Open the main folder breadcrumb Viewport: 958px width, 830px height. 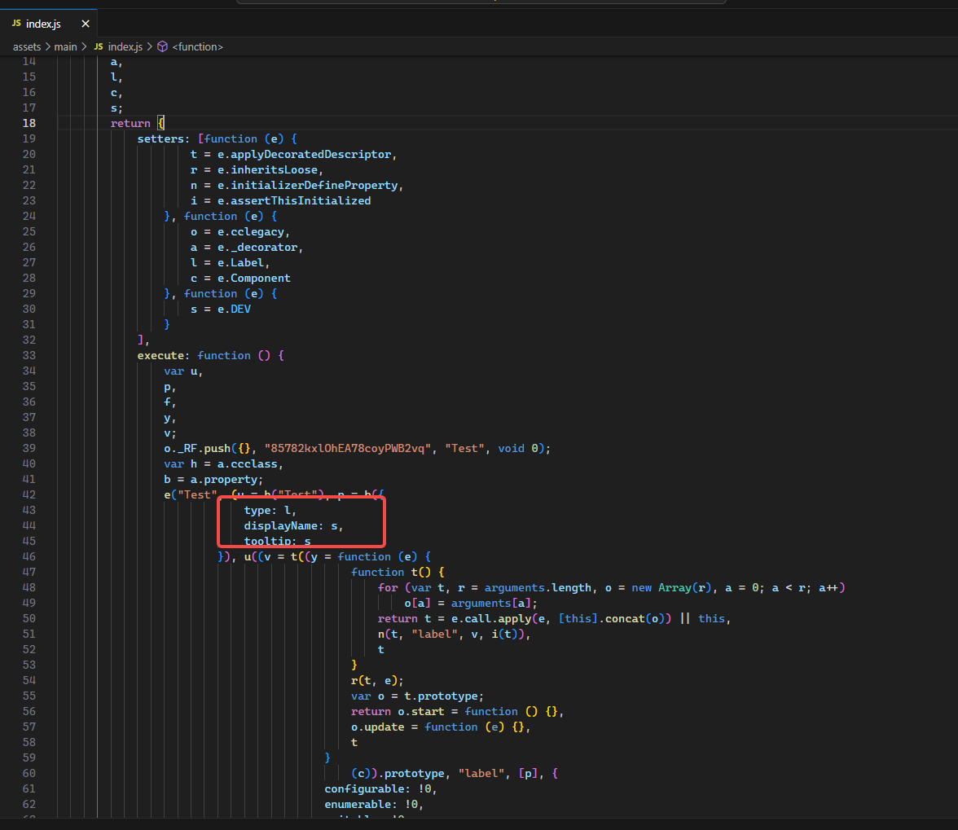pos(65,46)
